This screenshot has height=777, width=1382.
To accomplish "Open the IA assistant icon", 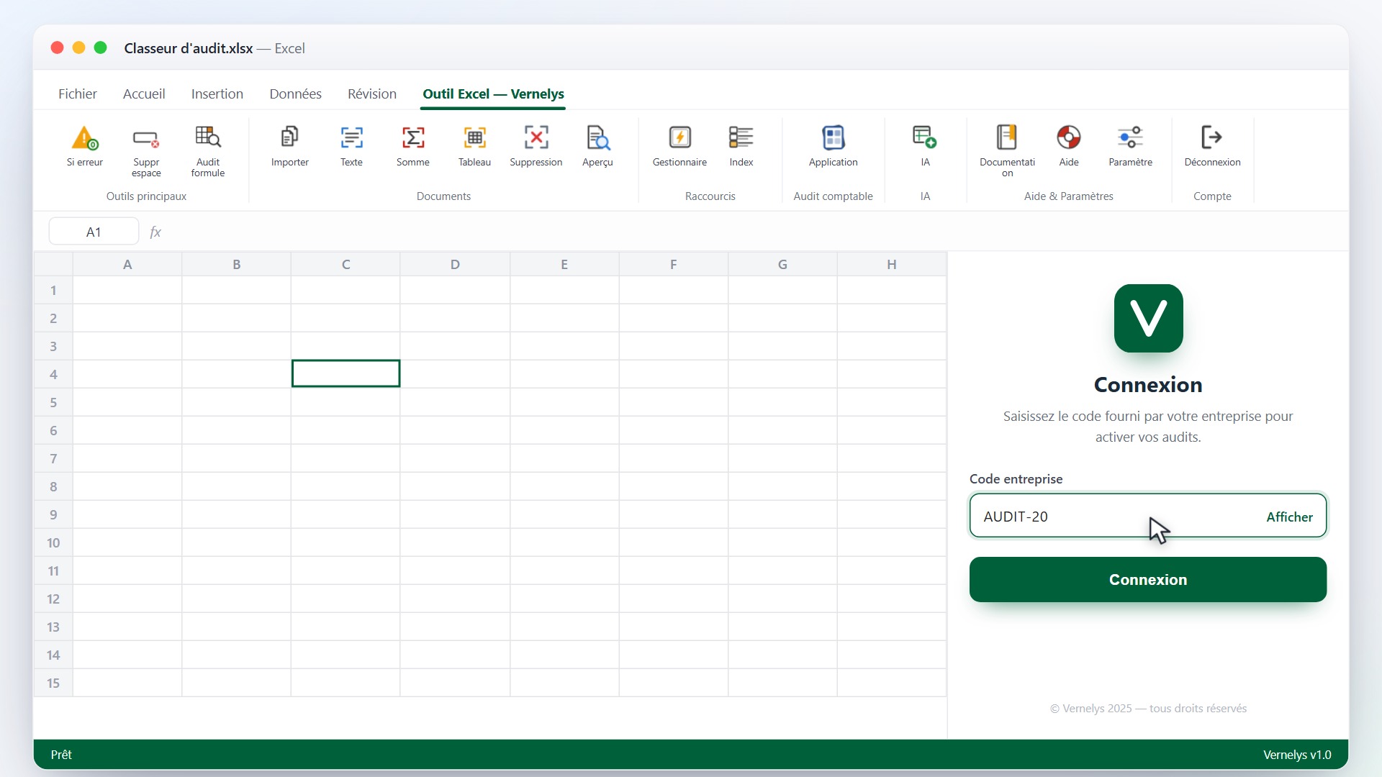I will 925,137.
